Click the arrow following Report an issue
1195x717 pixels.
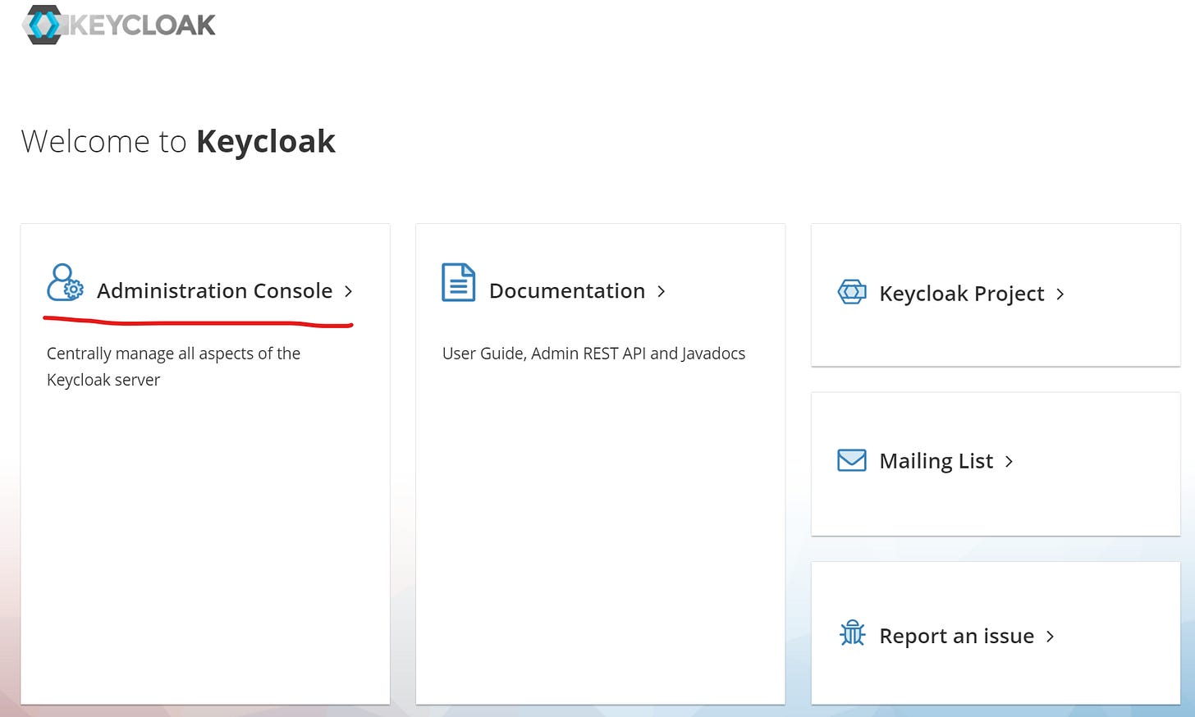[x=1050, y=636]
